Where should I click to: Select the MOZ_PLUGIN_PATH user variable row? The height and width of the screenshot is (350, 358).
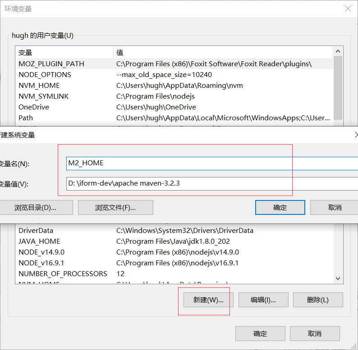(x=51, y=64)
